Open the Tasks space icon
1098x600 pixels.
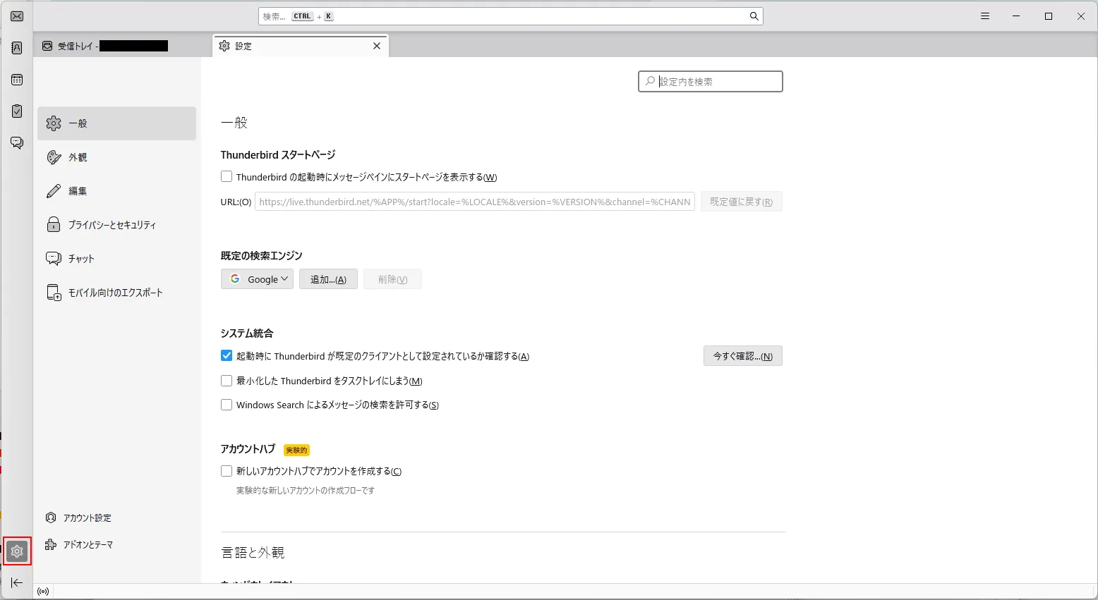point(17,111)
